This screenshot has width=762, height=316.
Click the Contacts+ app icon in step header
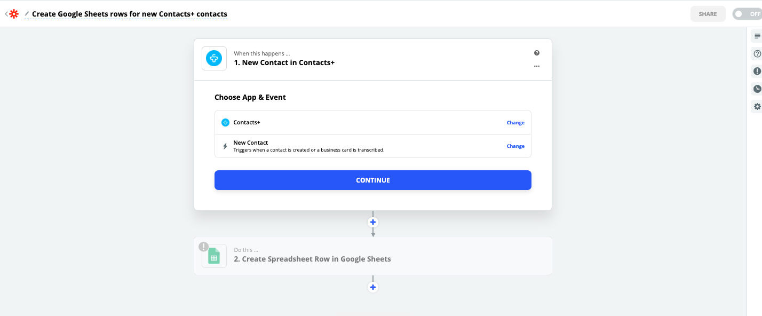(214, 59)
